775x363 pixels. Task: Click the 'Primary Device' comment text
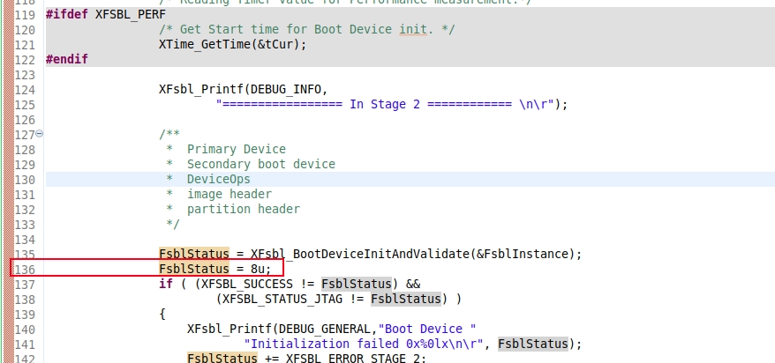coord(236,149)
